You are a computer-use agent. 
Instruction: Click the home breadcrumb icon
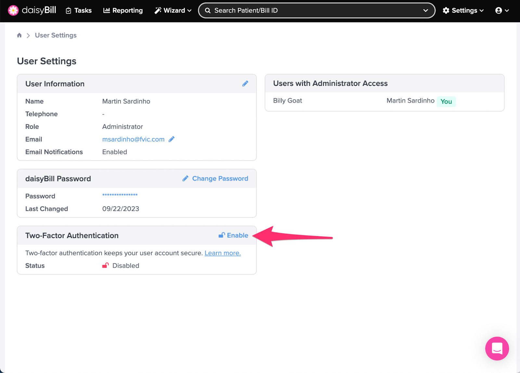tap(19, 35)
